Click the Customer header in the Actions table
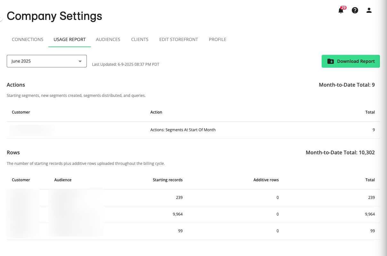Viewport: 387px width, 256px height. 21,112
